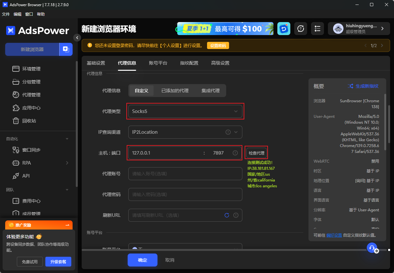Click the 夏季 1+1 promotion banner

225,29
